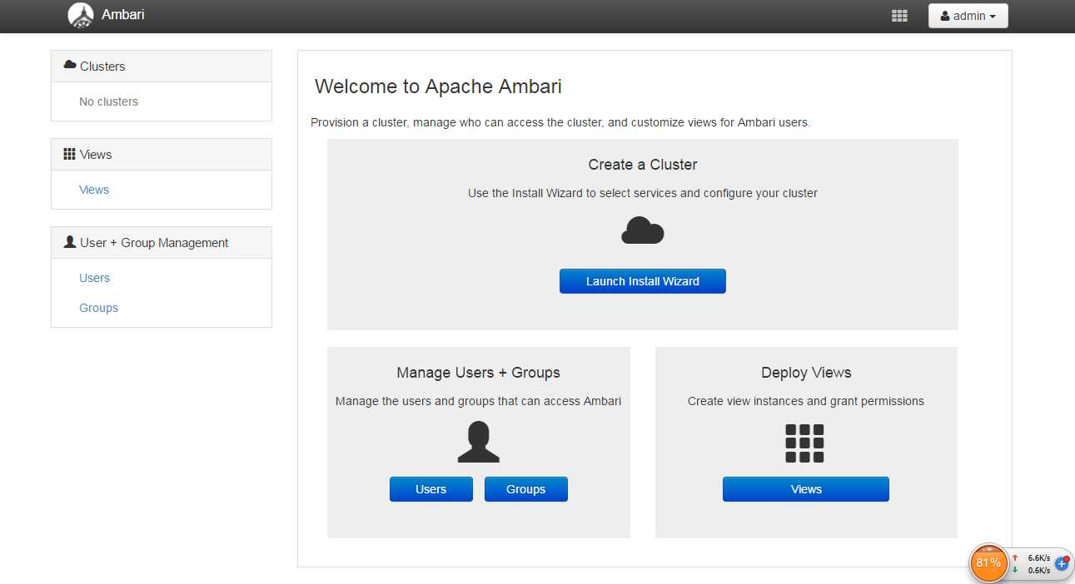Click the 0.6K/s download speed readout

[x=1038, y=570]
